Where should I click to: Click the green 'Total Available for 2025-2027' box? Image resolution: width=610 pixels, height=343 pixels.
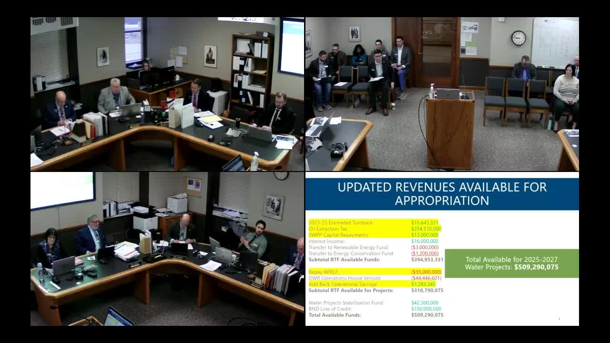coord(512,263)
